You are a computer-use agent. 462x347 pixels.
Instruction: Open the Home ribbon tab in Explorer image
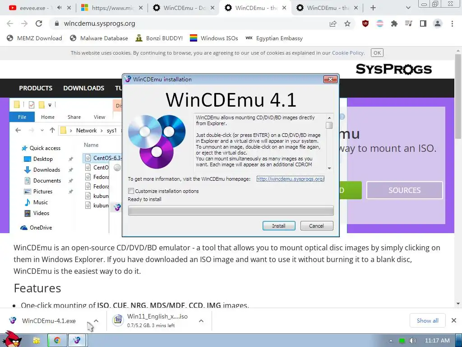pos(48,117)
